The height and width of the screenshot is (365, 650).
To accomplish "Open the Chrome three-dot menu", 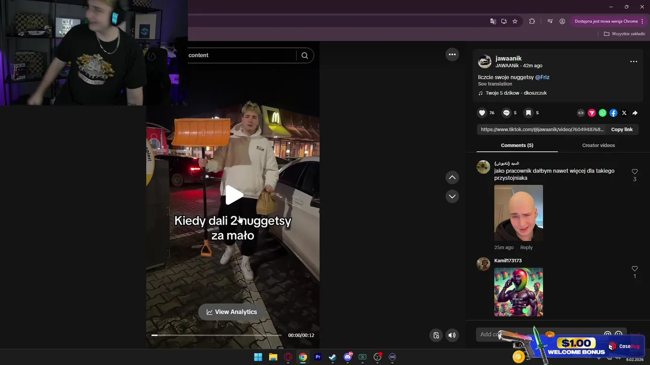I will coord(642,21).
